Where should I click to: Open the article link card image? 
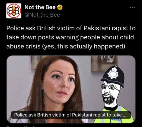(71, 89)
